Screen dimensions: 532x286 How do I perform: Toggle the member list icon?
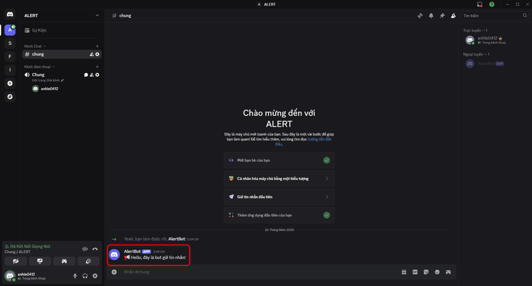coord(453,15)
